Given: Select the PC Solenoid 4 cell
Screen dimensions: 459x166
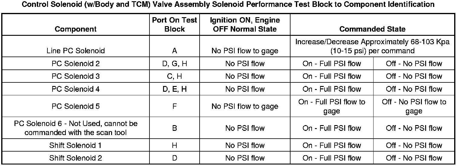Looking at the screenshot, I should tap(75, 89).
